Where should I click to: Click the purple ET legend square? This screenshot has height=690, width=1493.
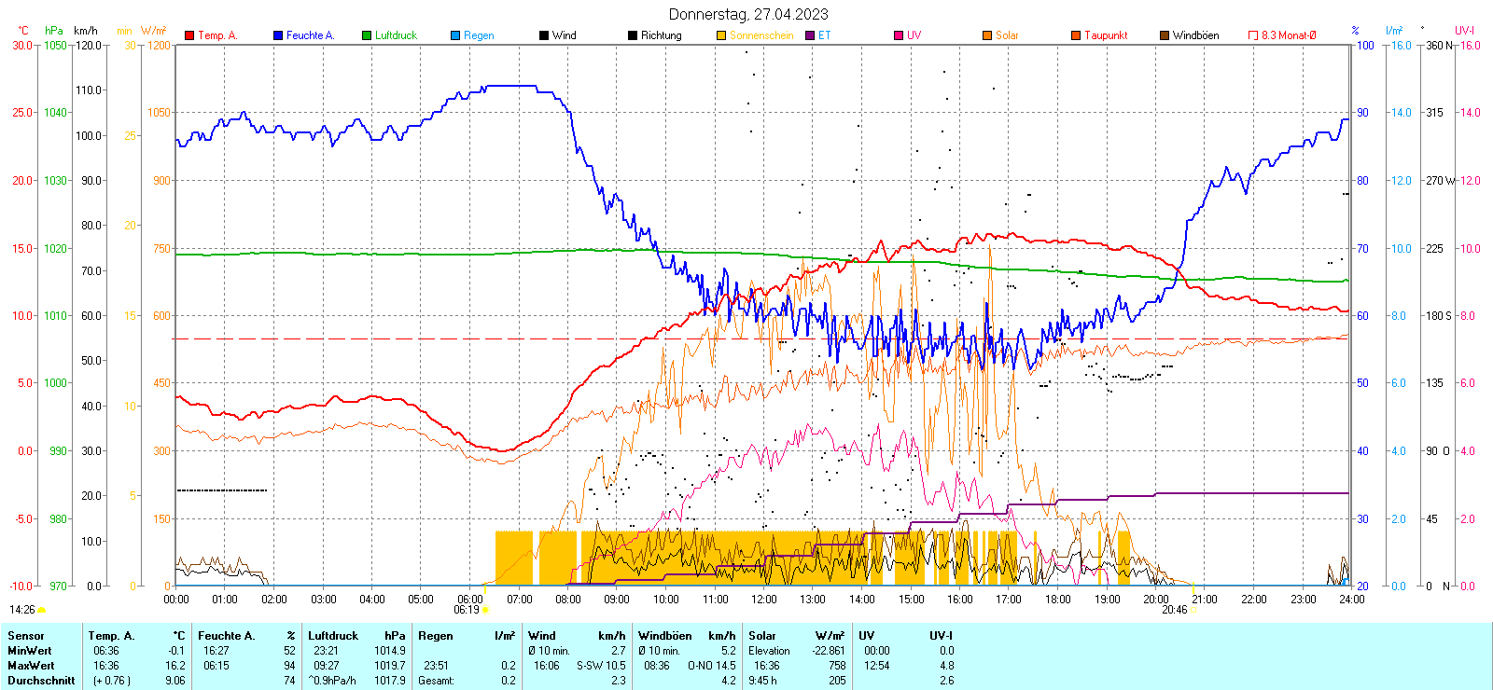click(x=810, y=35)
